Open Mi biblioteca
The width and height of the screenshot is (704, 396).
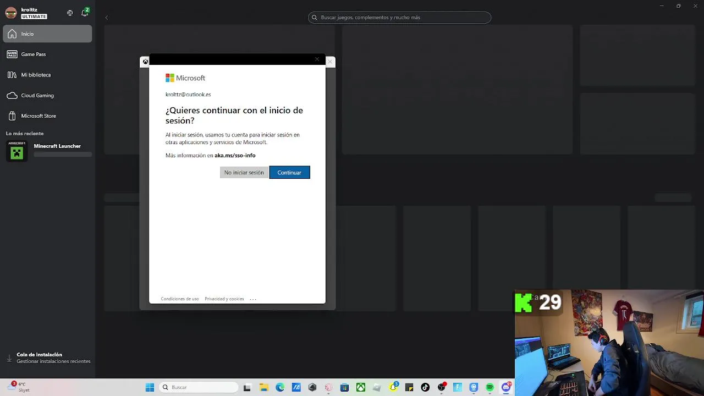(x=47, y=75)
